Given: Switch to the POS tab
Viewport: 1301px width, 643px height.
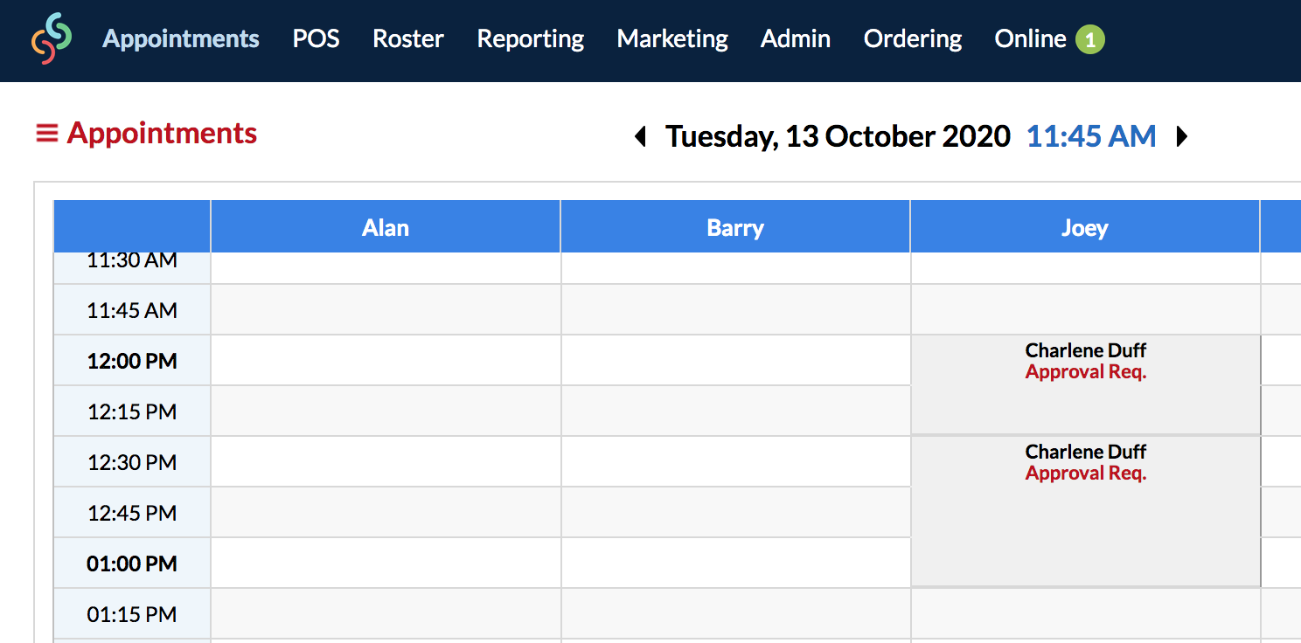Looking at the screenshot, I should click(x=316, y=38).
